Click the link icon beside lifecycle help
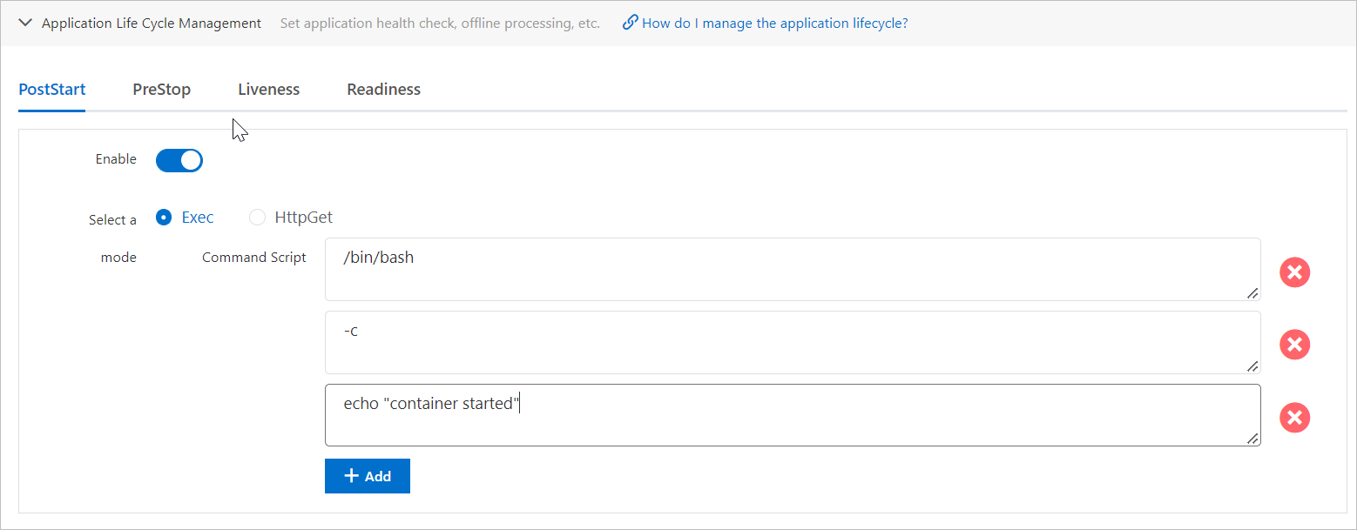This screenshot has width=1357, height=530. [x=630, y=23]
